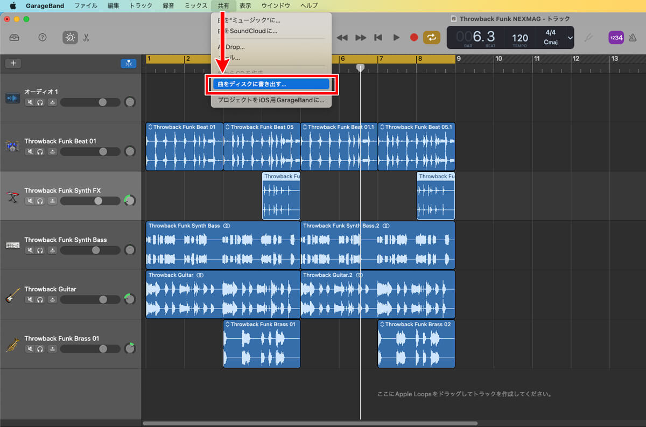Open the トラック menu
The width and height of the screenshot is (646, 427).
(141, 5)
